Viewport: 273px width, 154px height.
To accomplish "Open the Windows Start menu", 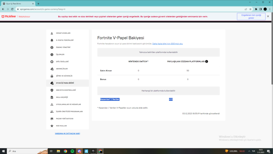I will click(x=3, y=151).
